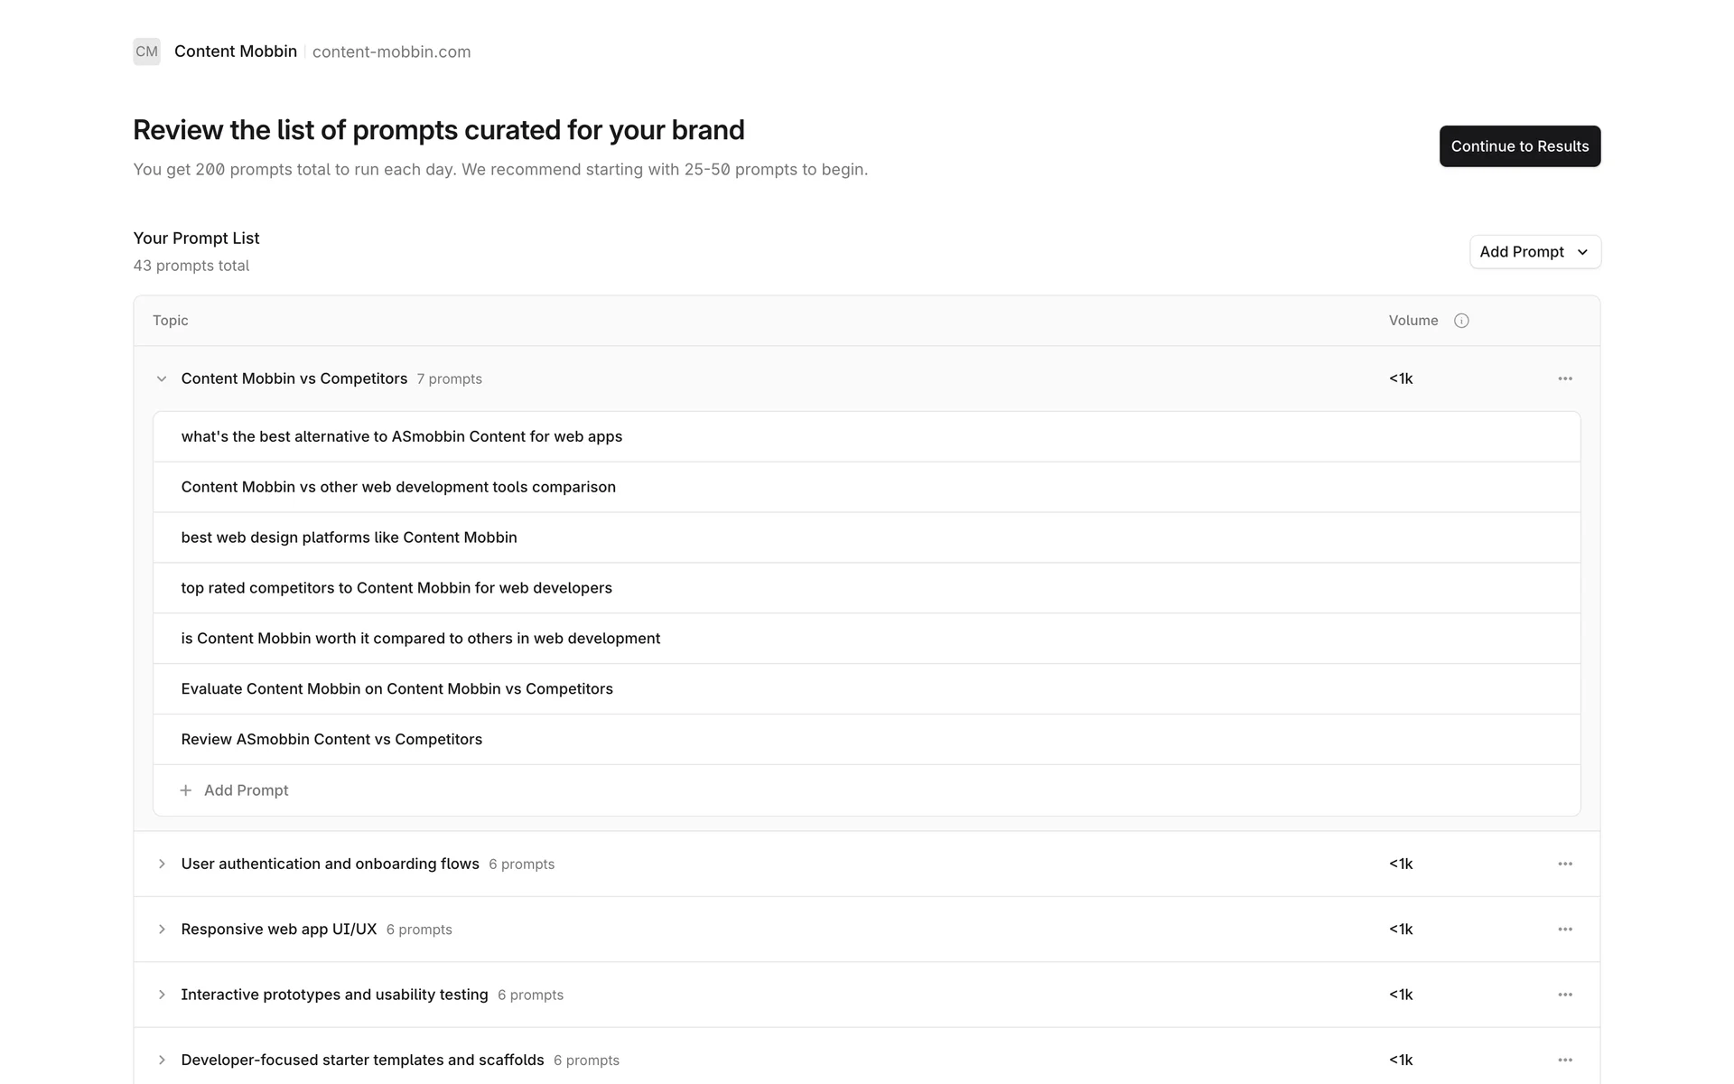
Task: Open options menu for Developer-focused starter templates
Action: coord(1565,1060)
